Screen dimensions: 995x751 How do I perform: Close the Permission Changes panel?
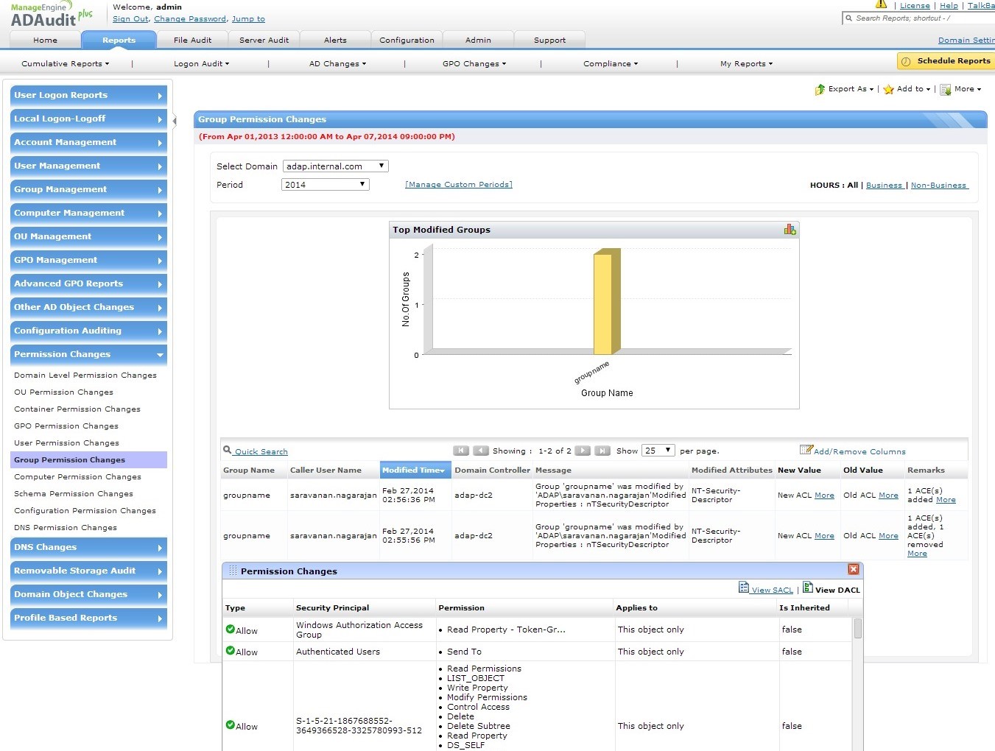click(x=853, y=569)
